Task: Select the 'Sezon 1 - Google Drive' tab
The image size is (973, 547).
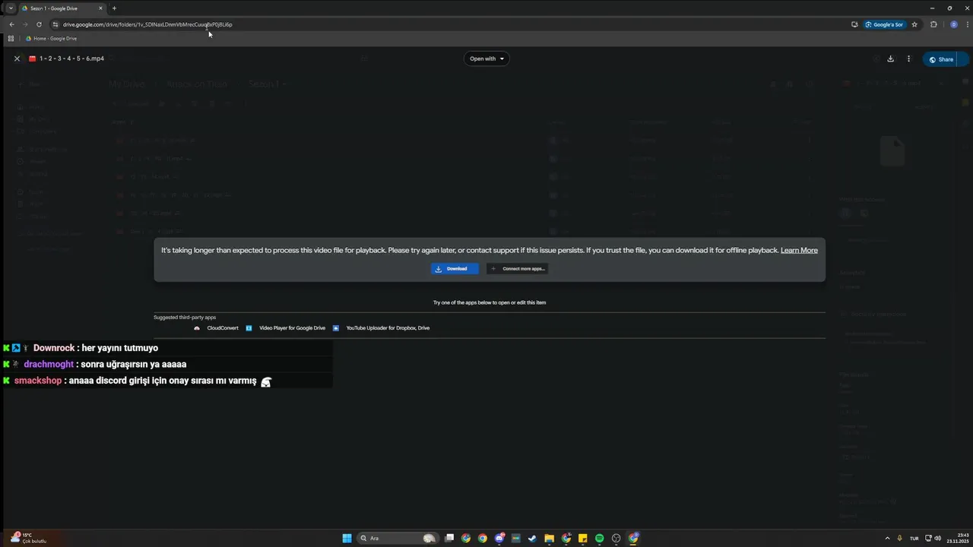Action: [x=61, y=8]
